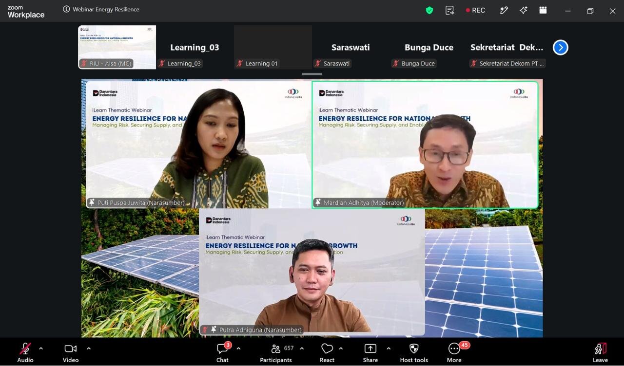Image resolution: width=624 pixels, height=366 pixels.
Task: Open the Chat panel
Action: click(x=223, y=352)
